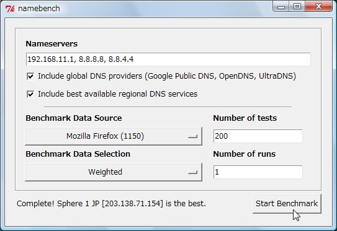This screenshot has height=231, width=337.
Task: Expand the Benchmark Data Selection dropdown
Action: point(114,172)
